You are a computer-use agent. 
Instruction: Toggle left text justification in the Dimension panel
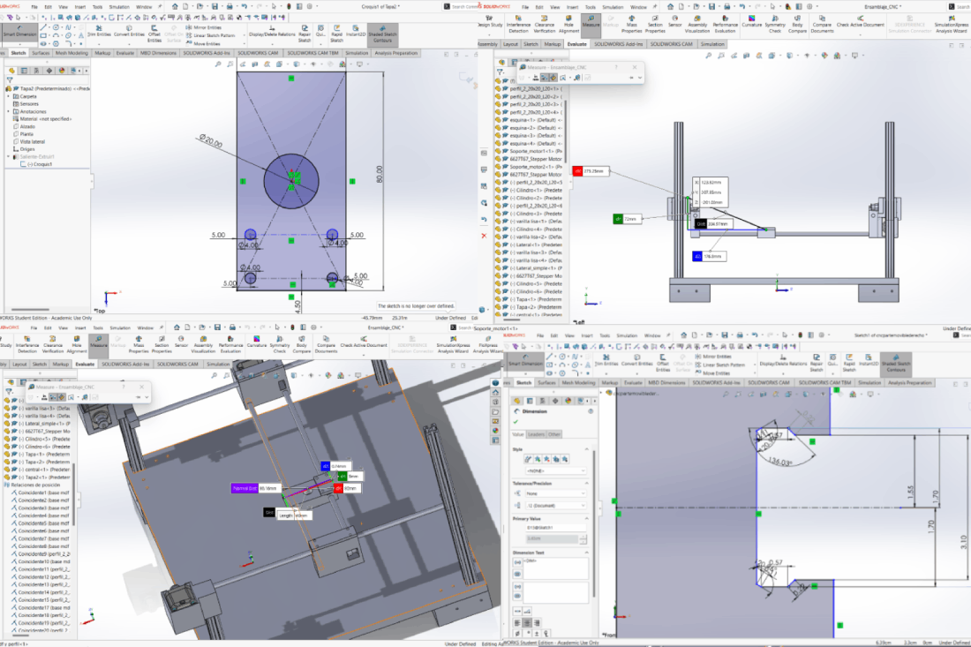pos(517,623)
